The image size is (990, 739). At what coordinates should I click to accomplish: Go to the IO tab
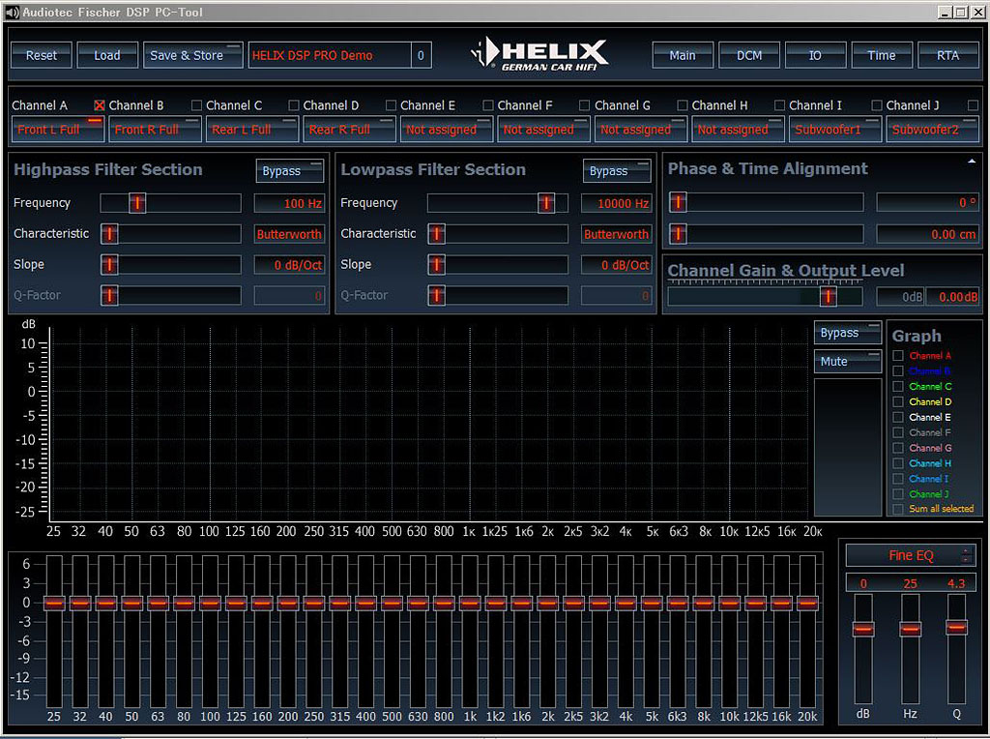click(x=815, y=55)
